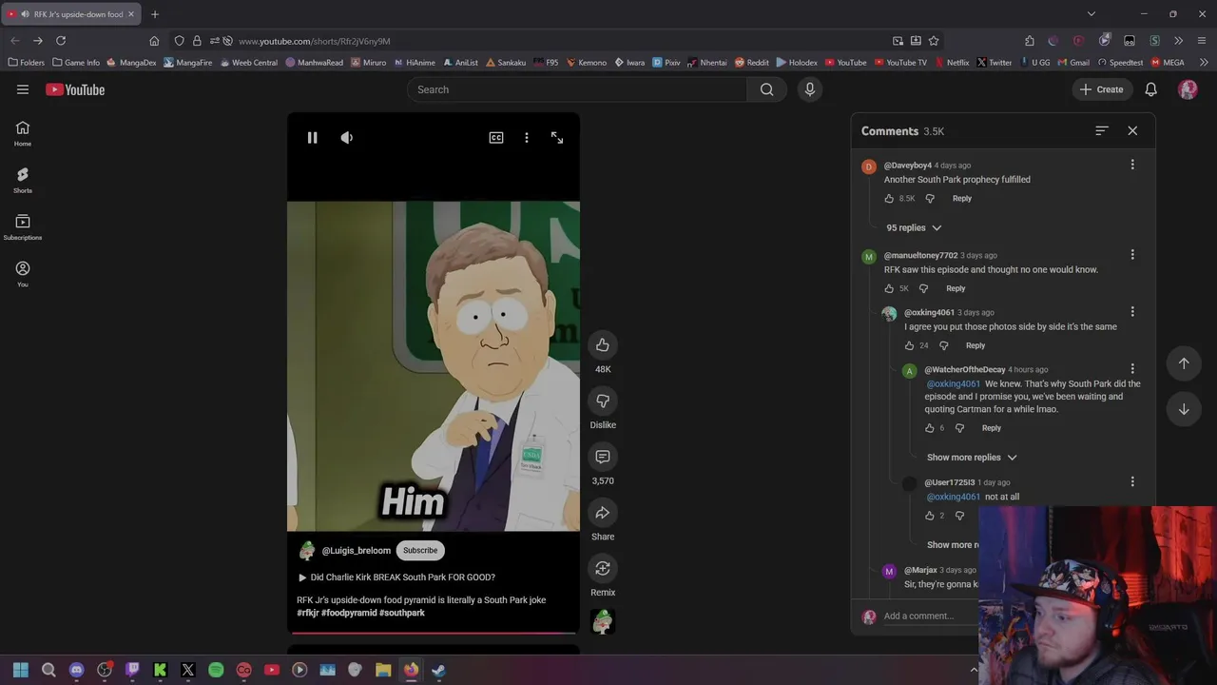This screenshot has width=1217, height=685.
Task: Open Steam from the taskbar
Action: tap(438, 670)
